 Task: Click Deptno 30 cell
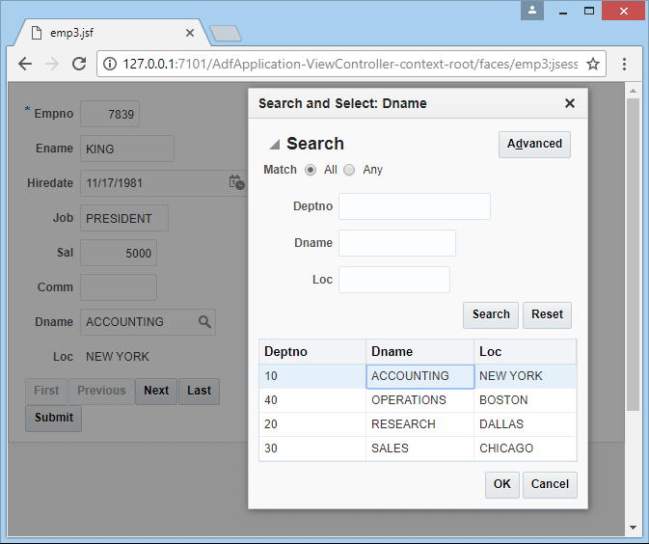[312, 449]
